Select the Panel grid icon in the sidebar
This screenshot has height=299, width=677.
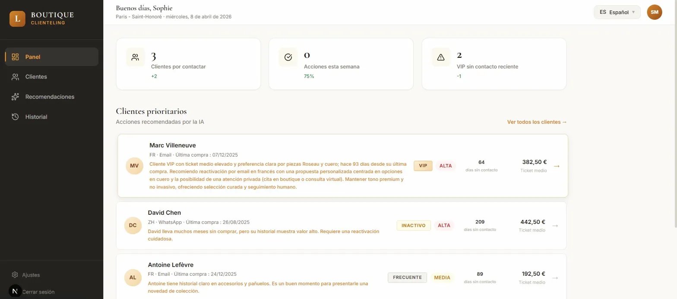[x=16, y=57]
